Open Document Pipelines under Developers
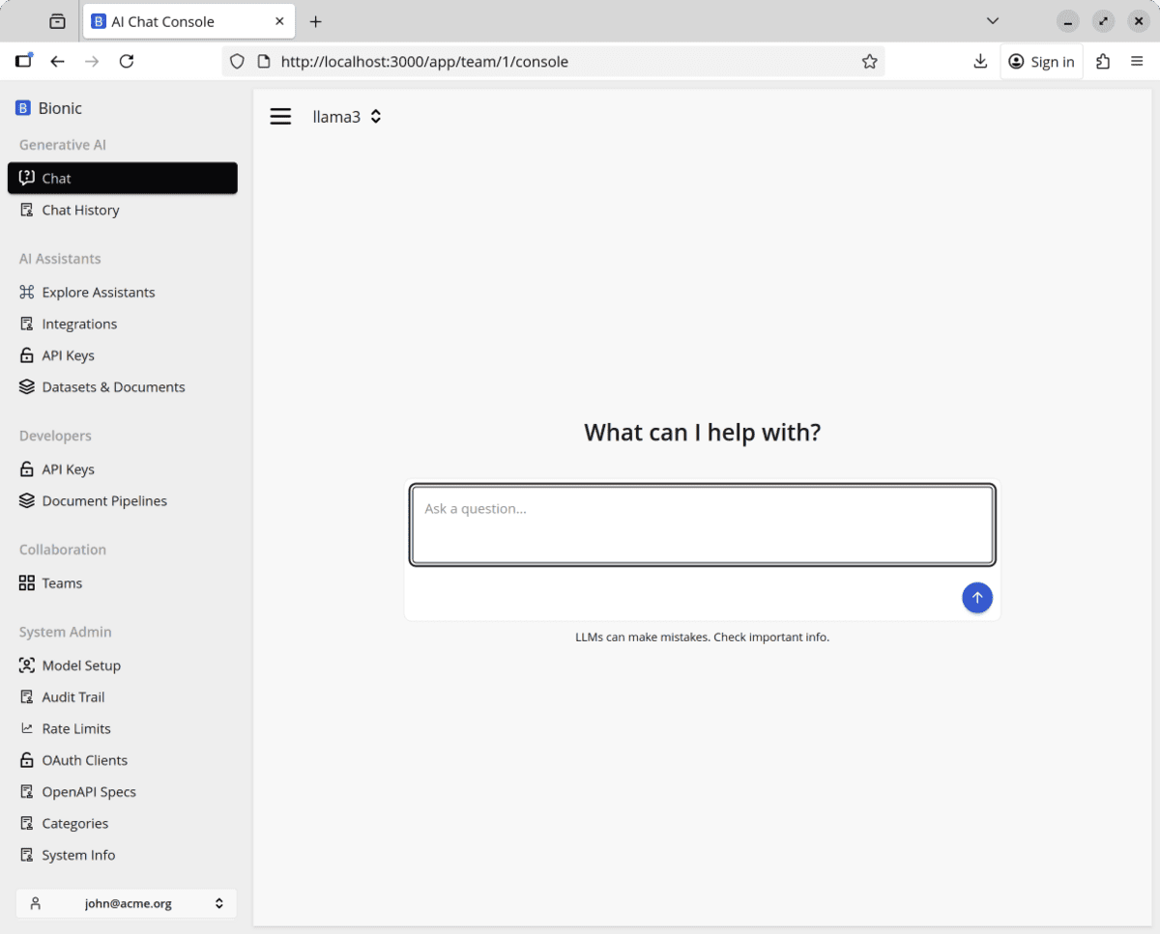This screenshot has width=1160, height=934. coord(104,500)
